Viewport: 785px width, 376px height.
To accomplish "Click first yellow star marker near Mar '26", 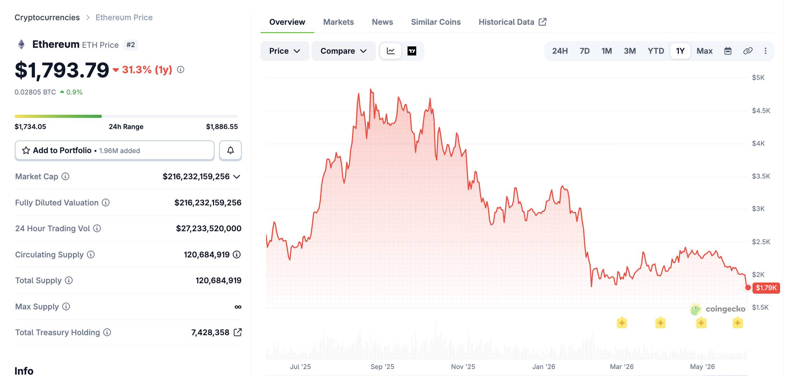I will [x=622, y=323].
